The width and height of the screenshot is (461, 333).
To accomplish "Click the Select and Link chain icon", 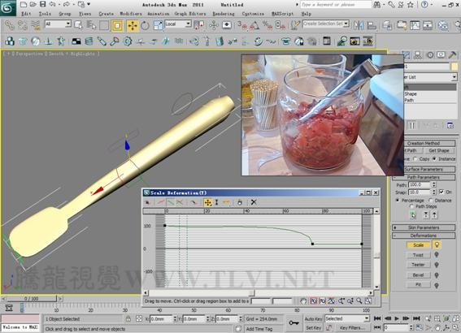I will [10, 25].
